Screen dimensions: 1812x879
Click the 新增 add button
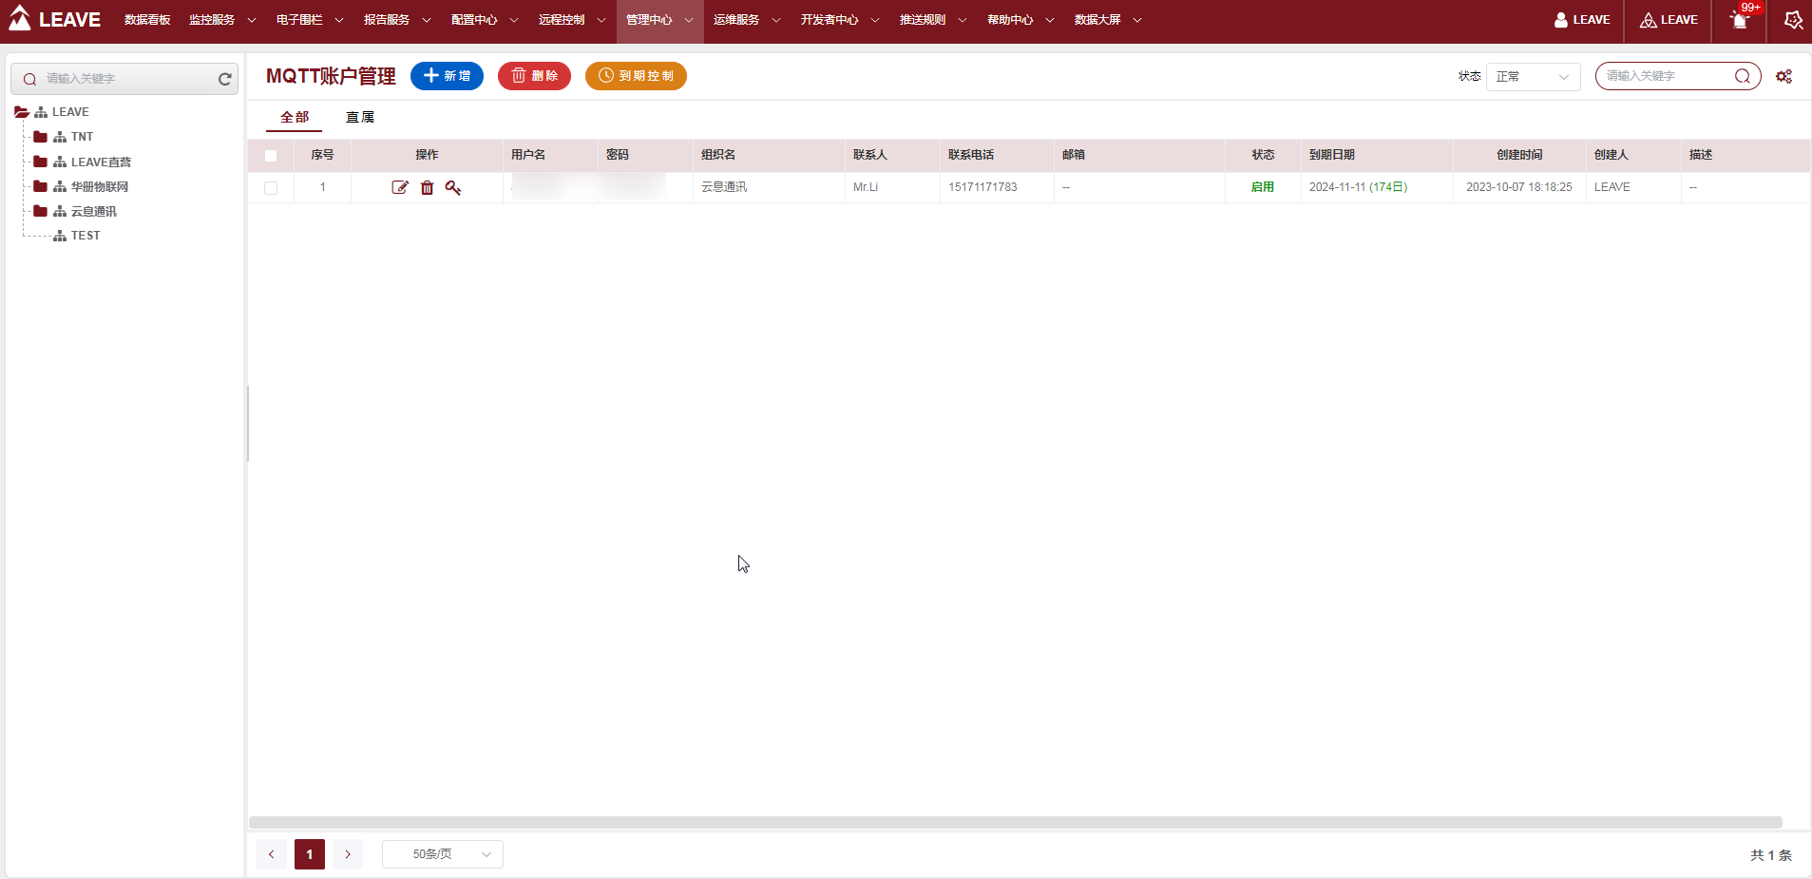(x=447, y=76)
